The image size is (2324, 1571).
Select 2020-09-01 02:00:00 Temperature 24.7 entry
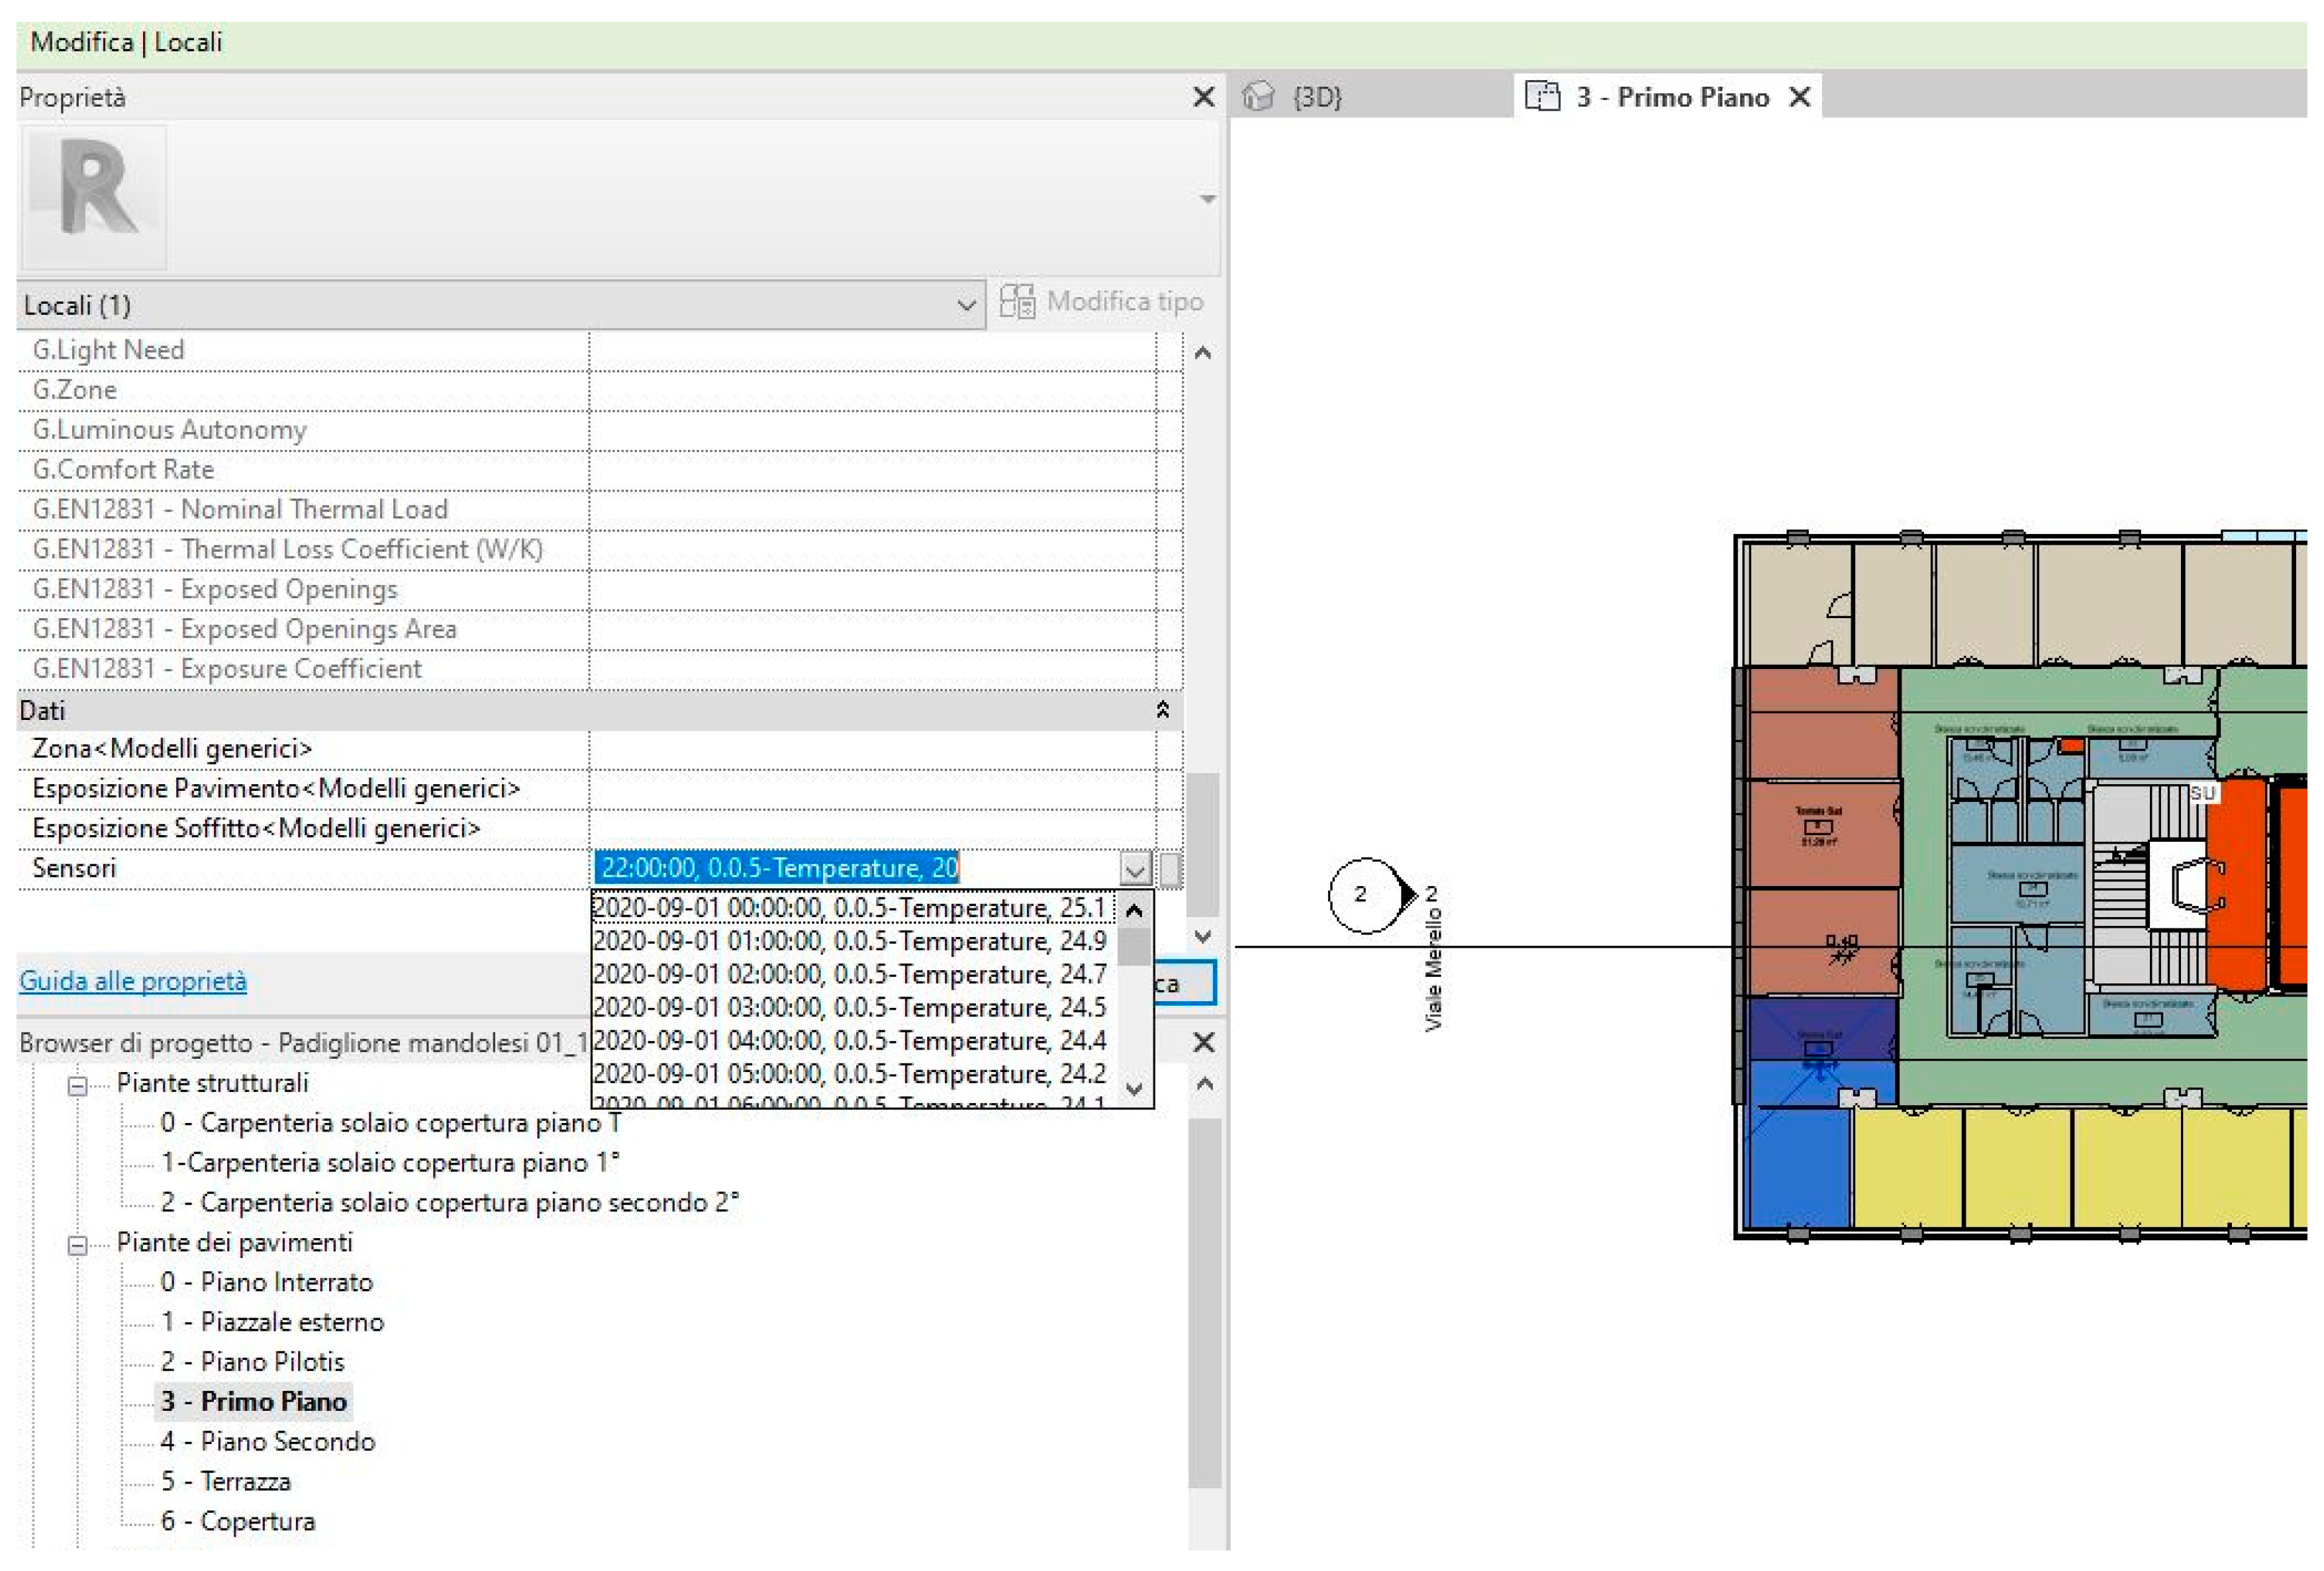click(x=849, y=973)
